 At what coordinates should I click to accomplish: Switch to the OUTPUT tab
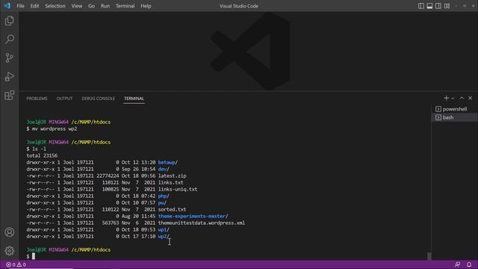(64, 99)
